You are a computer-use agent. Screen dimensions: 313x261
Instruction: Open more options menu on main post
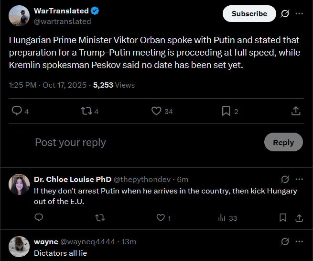click(x=299, y=13)
